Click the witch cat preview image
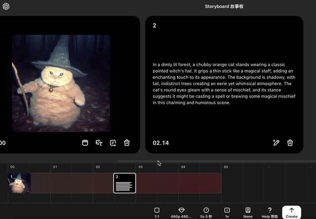 click(61, 83)
